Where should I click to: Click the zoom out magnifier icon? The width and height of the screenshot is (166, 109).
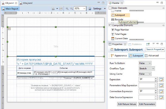pyautogui.click(x=71, y=9)
